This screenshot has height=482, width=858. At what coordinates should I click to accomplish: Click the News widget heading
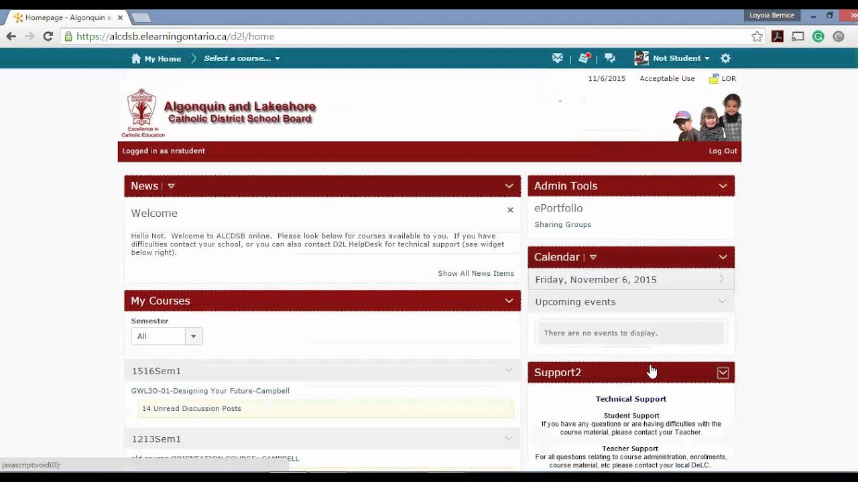point(144,186)
